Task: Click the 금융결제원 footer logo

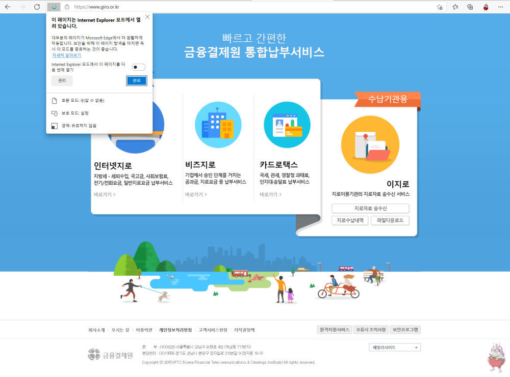Action: pyautogui.click(x=111, y=355)
